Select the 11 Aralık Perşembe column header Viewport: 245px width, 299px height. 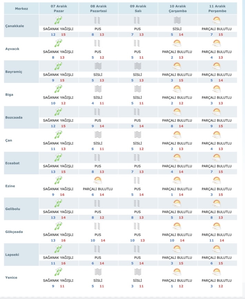pos(217,9)
